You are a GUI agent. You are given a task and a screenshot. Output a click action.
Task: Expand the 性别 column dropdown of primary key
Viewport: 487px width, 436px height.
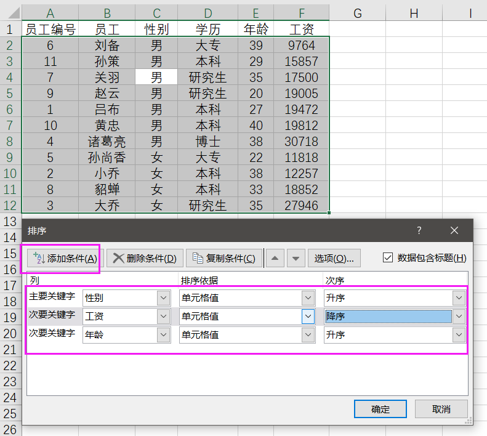[163, 298]
